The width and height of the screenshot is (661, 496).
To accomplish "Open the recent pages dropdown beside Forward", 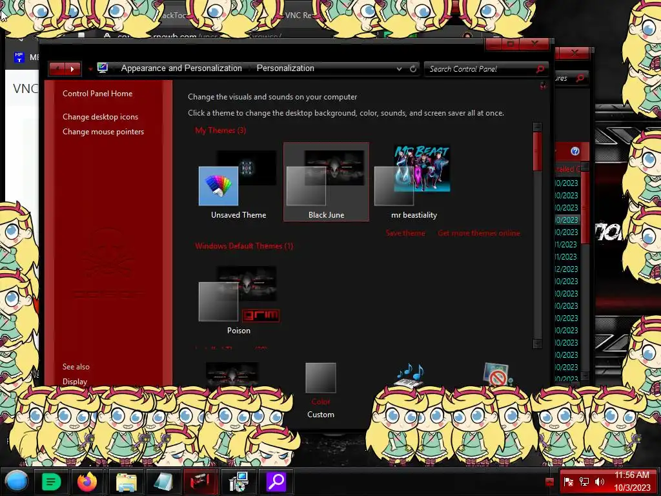I will [90, 68].
